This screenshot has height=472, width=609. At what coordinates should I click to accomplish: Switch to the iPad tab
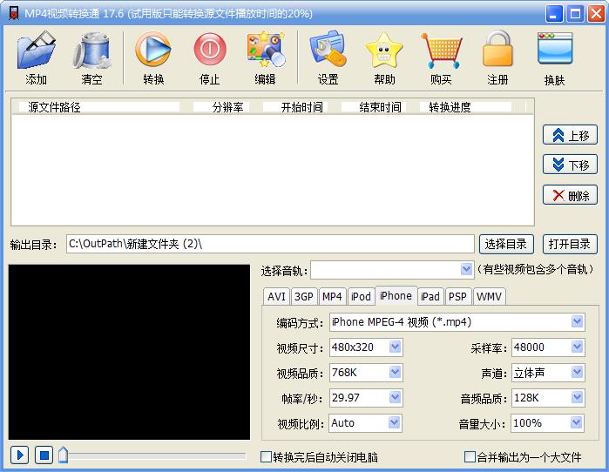[x=430, y=296]
